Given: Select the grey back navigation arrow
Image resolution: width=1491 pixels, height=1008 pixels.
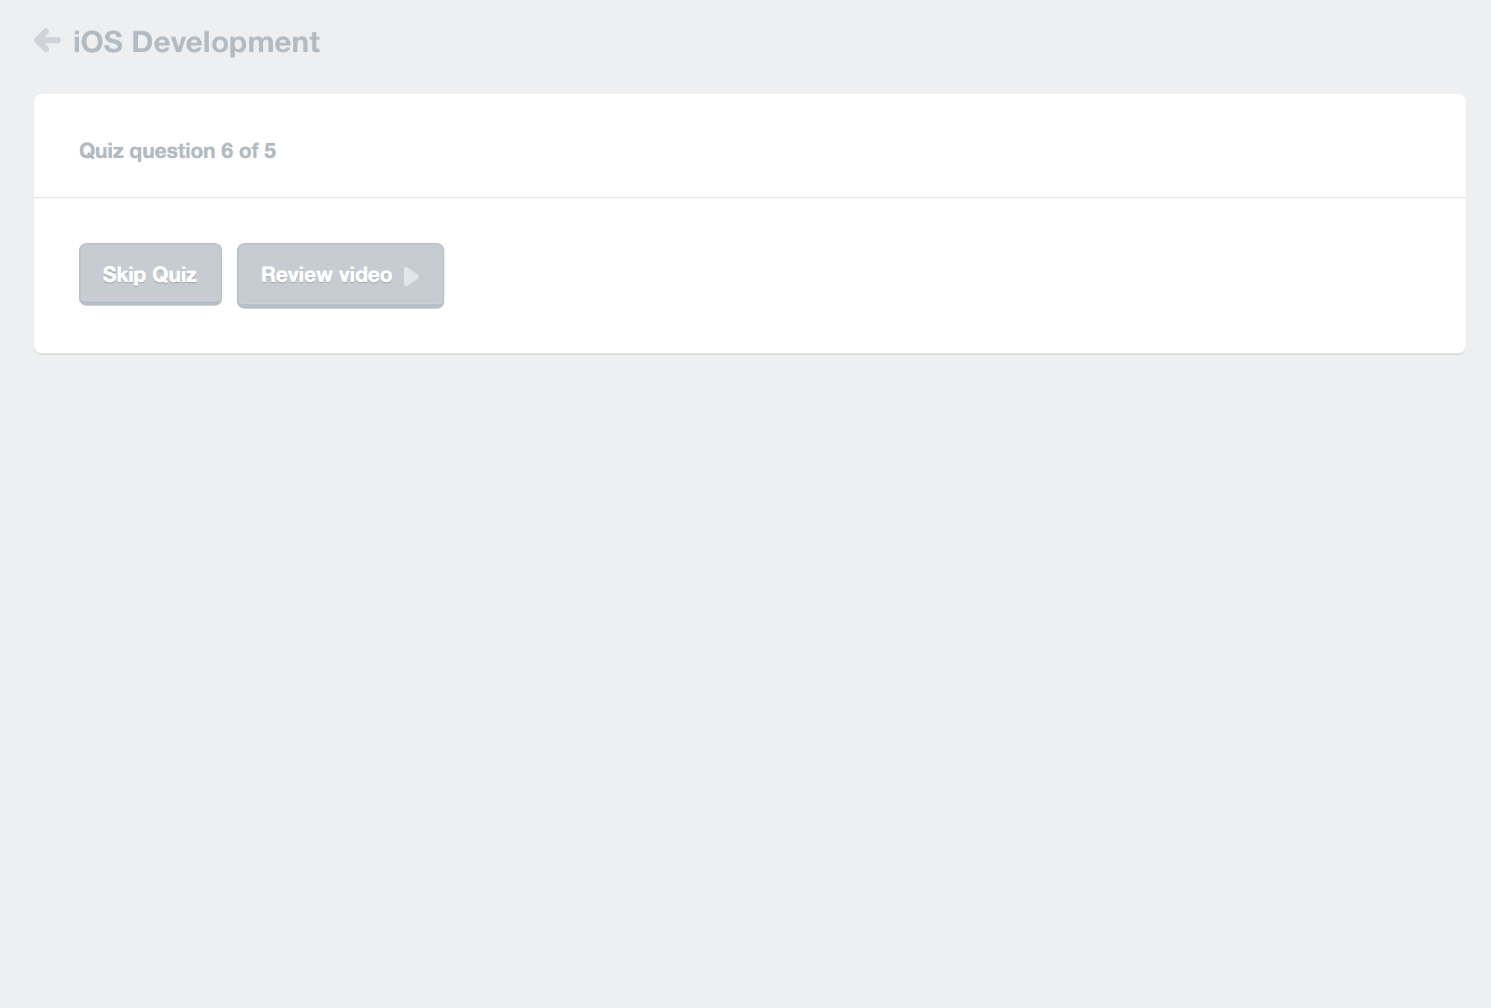Looking at the screenshot, I should click(x=48, y=41).
